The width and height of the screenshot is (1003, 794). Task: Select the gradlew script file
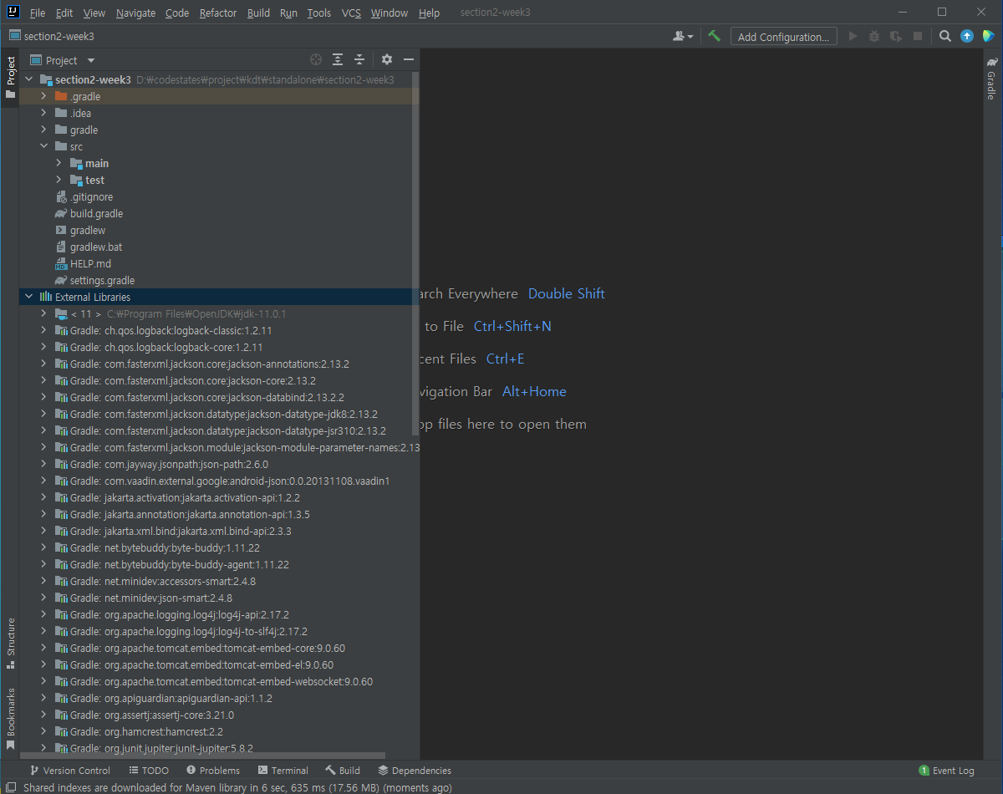click(x=80, y=230)
